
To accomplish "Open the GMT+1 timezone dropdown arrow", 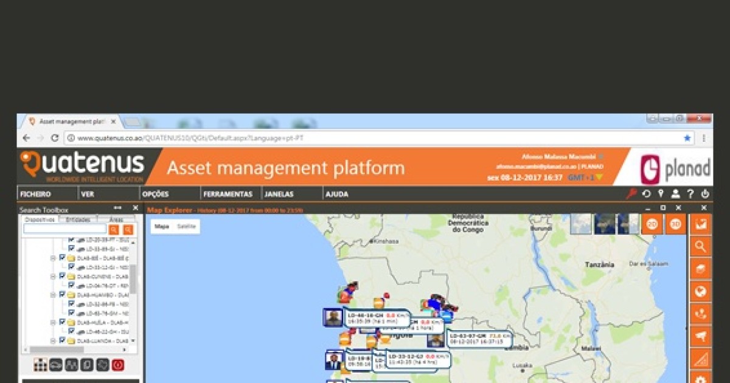I will click(x=599, y=178).
